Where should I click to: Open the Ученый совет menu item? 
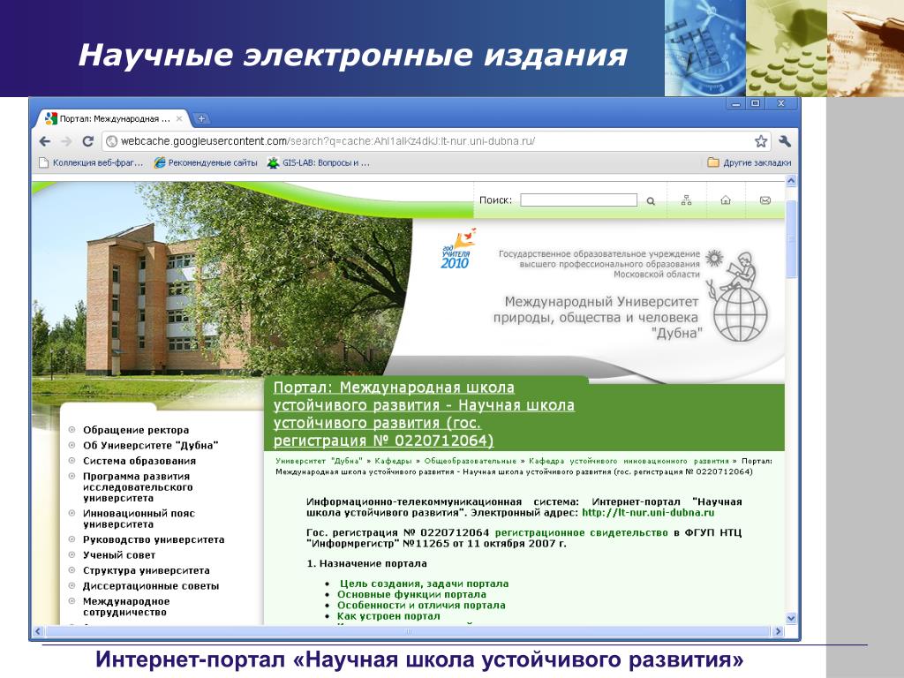(x=119, y=555)
